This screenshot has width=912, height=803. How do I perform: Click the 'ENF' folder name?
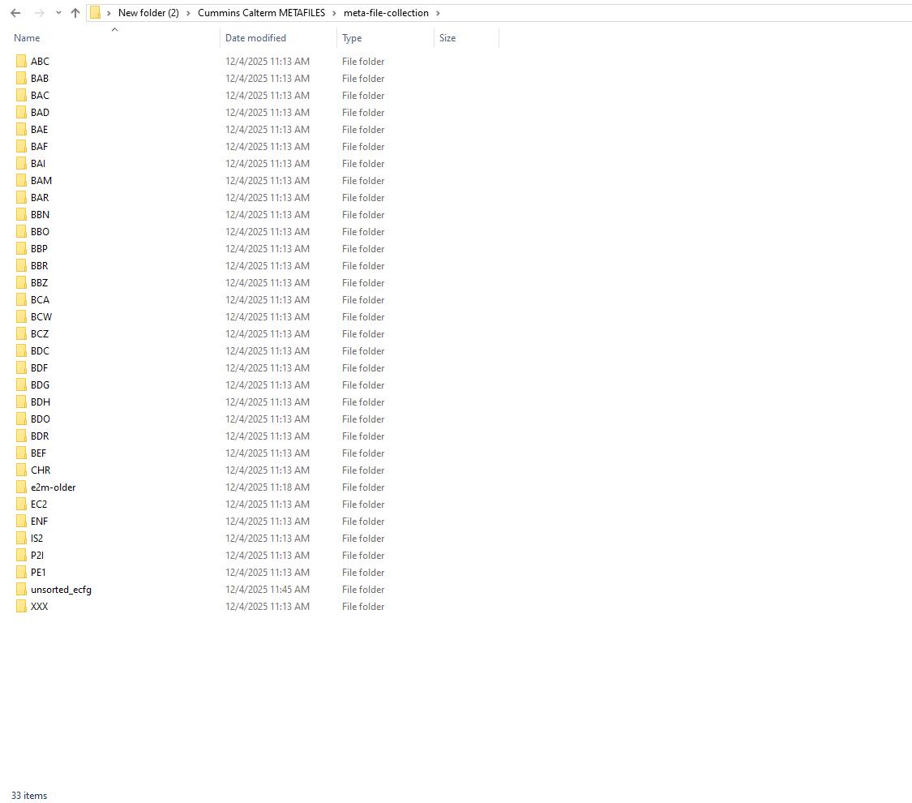click(39, 522)
